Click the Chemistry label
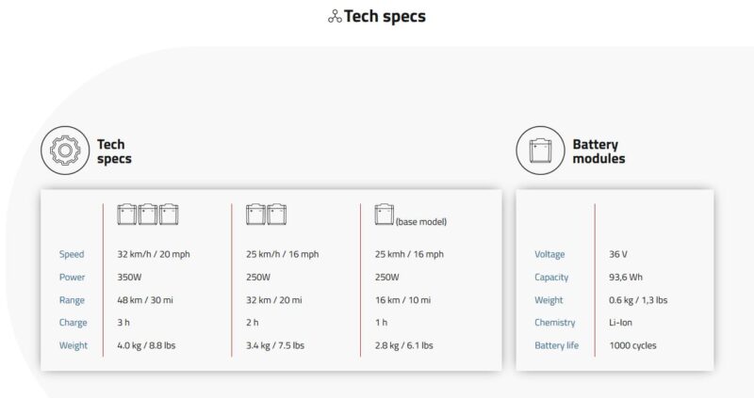Screen dimensions: 754x398 [555, 323]
